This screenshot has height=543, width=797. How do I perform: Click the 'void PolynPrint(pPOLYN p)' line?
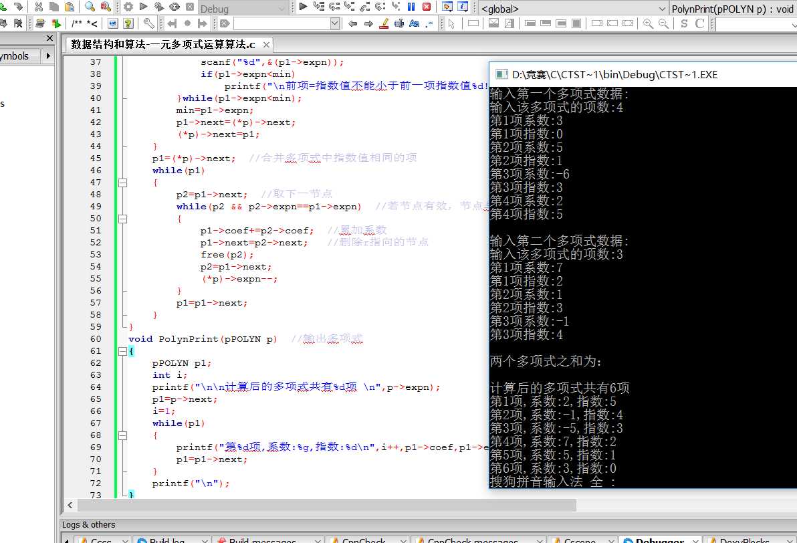pyautogui.click(x=203, y=339)
